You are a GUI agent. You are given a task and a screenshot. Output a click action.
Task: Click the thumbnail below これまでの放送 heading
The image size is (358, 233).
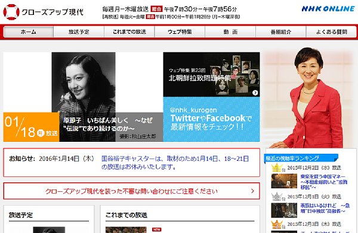coord(126,230)
